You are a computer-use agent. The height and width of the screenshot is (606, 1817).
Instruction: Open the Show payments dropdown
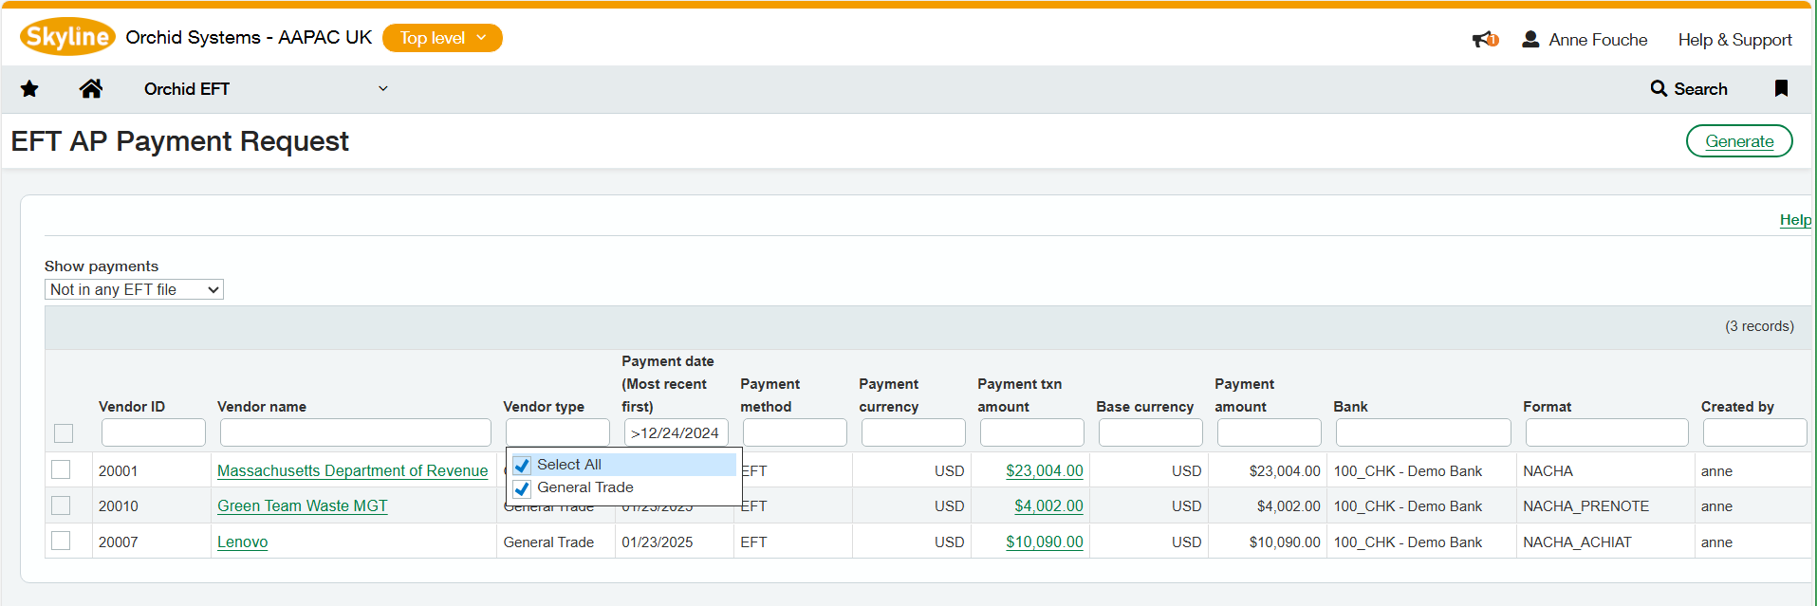coord(134,289)
